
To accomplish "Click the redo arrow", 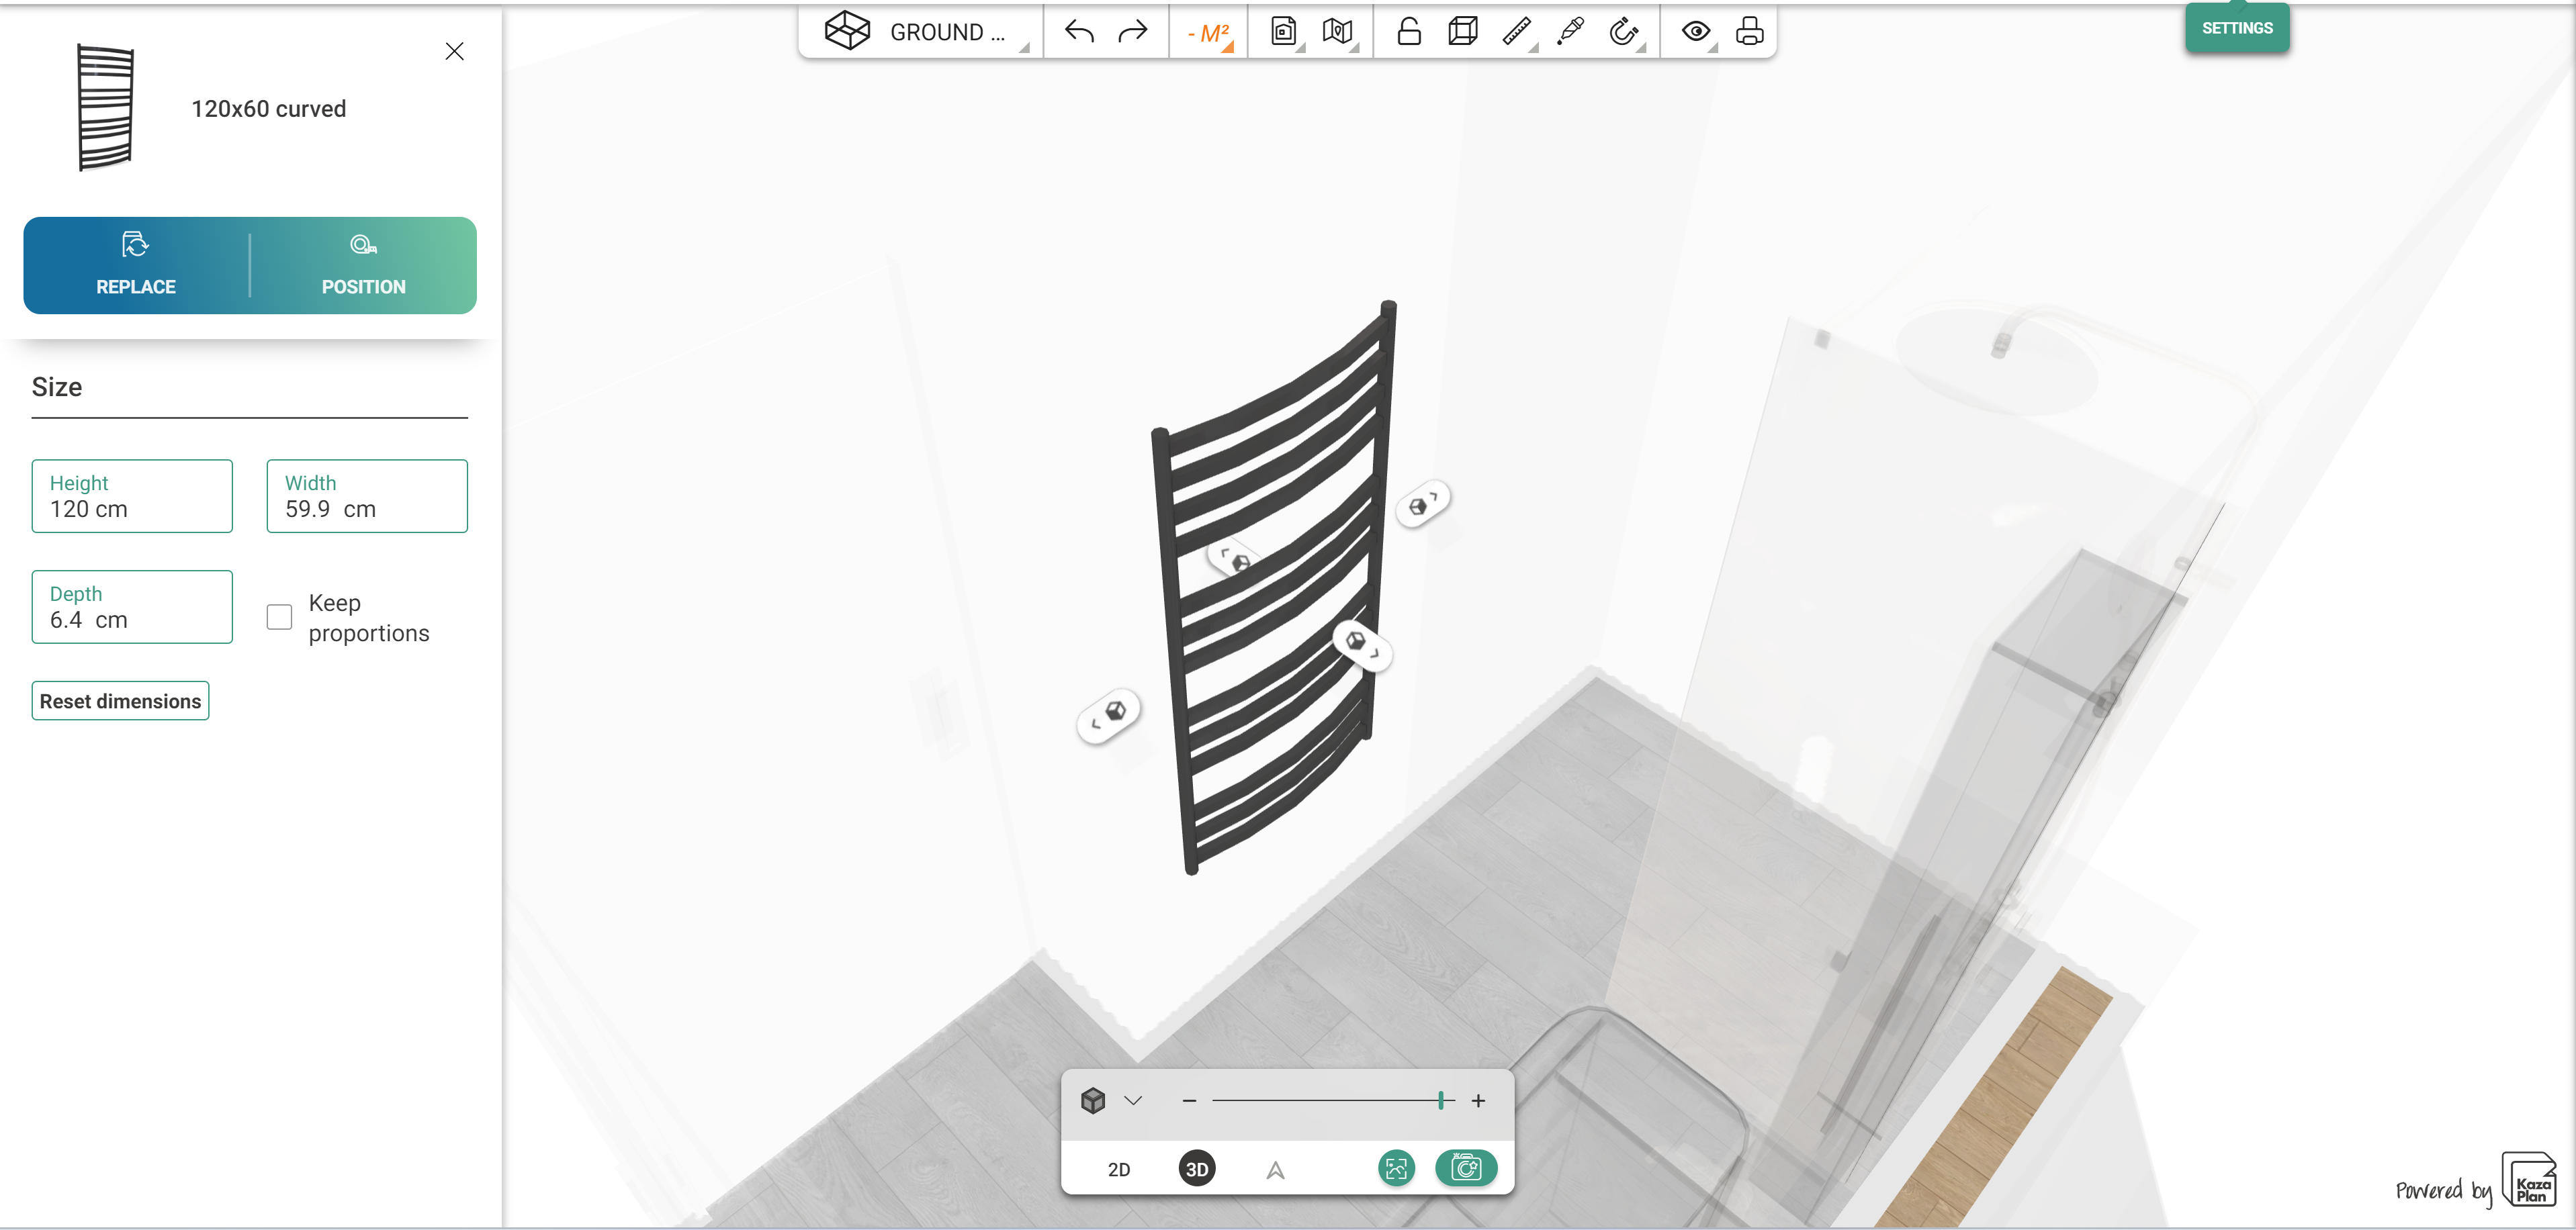I will point(1132,32).
